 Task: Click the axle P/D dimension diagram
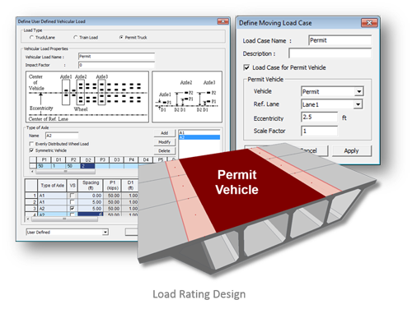[187, 97]
